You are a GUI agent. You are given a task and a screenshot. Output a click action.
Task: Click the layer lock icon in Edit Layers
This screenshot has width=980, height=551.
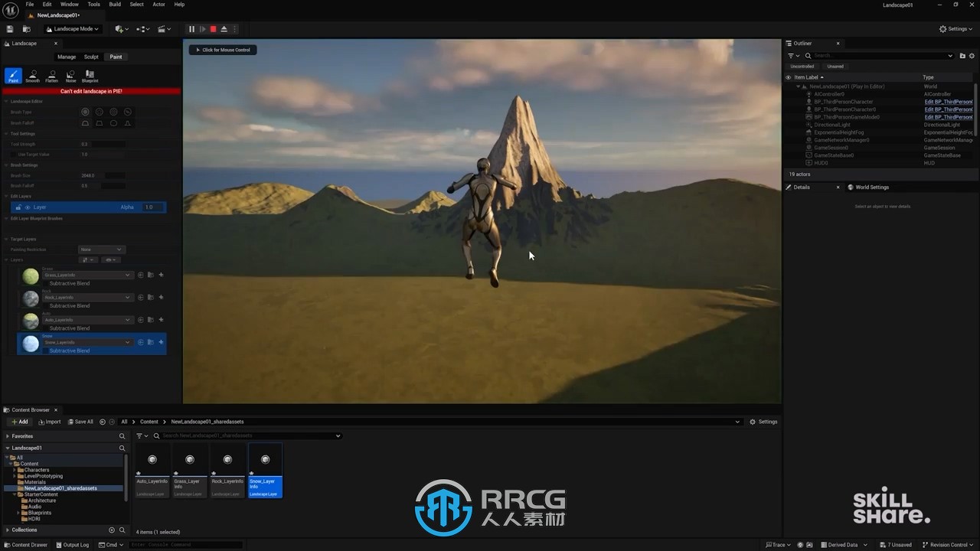[x=18, y=207]
